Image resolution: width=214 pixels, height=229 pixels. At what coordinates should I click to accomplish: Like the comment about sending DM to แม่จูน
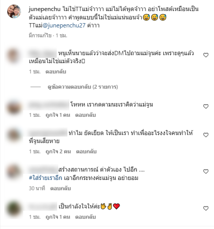[x=206, y=55]
